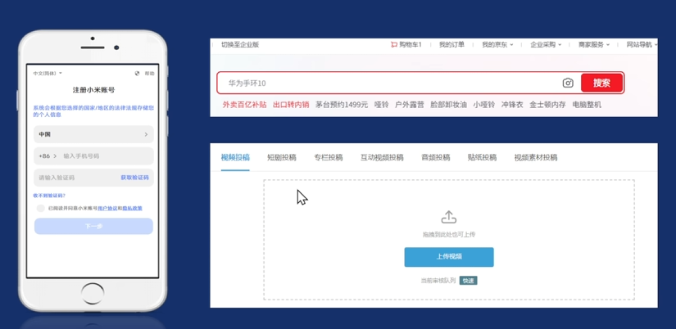Image resolution: width=676 pixels, height=329 pixels.
Task: Open 我的订单 link
Action: coord(451,45)
